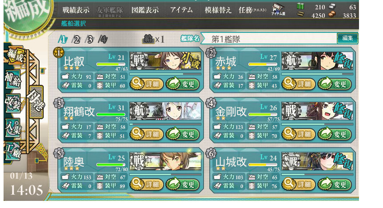Viewport: 383px width, 208px height.
Task: Switch to fleet tab 2
Action: pos(76,40)
